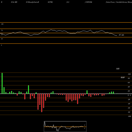This screenshot has height=132, width=132.
Task: Click the SI(TM) header text
Action: pos(50,2)
